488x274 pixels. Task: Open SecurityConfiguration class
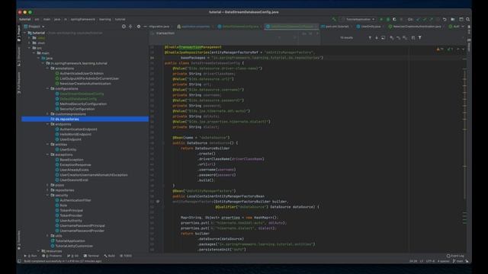(x=75, y=109)
